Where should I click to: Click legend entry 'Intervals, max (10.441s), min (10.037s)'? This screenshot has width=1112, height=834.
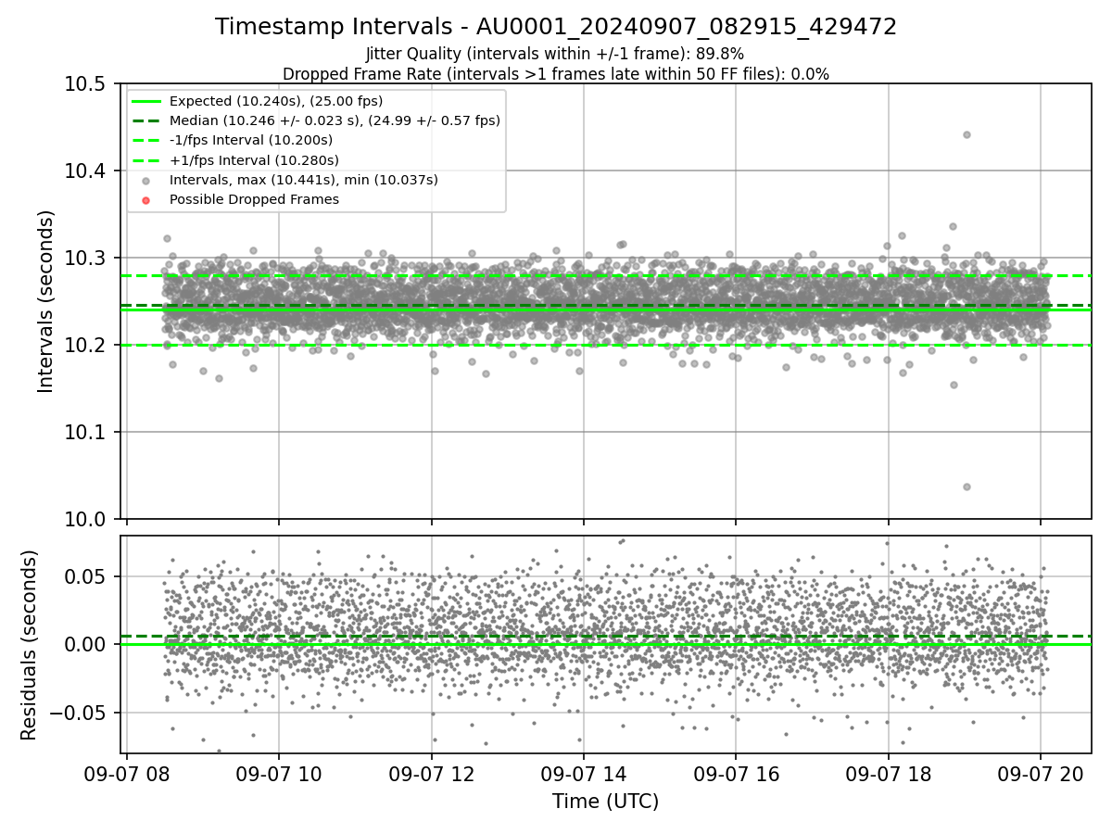click(x=304, y=180)
